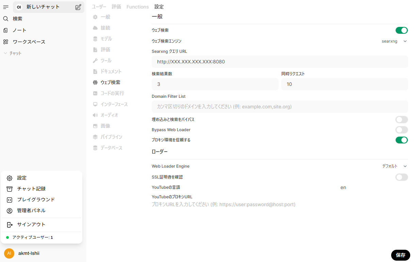
Task: Open the Web Loader Engine デフォルト dropdown
Action: pos(394,166)
